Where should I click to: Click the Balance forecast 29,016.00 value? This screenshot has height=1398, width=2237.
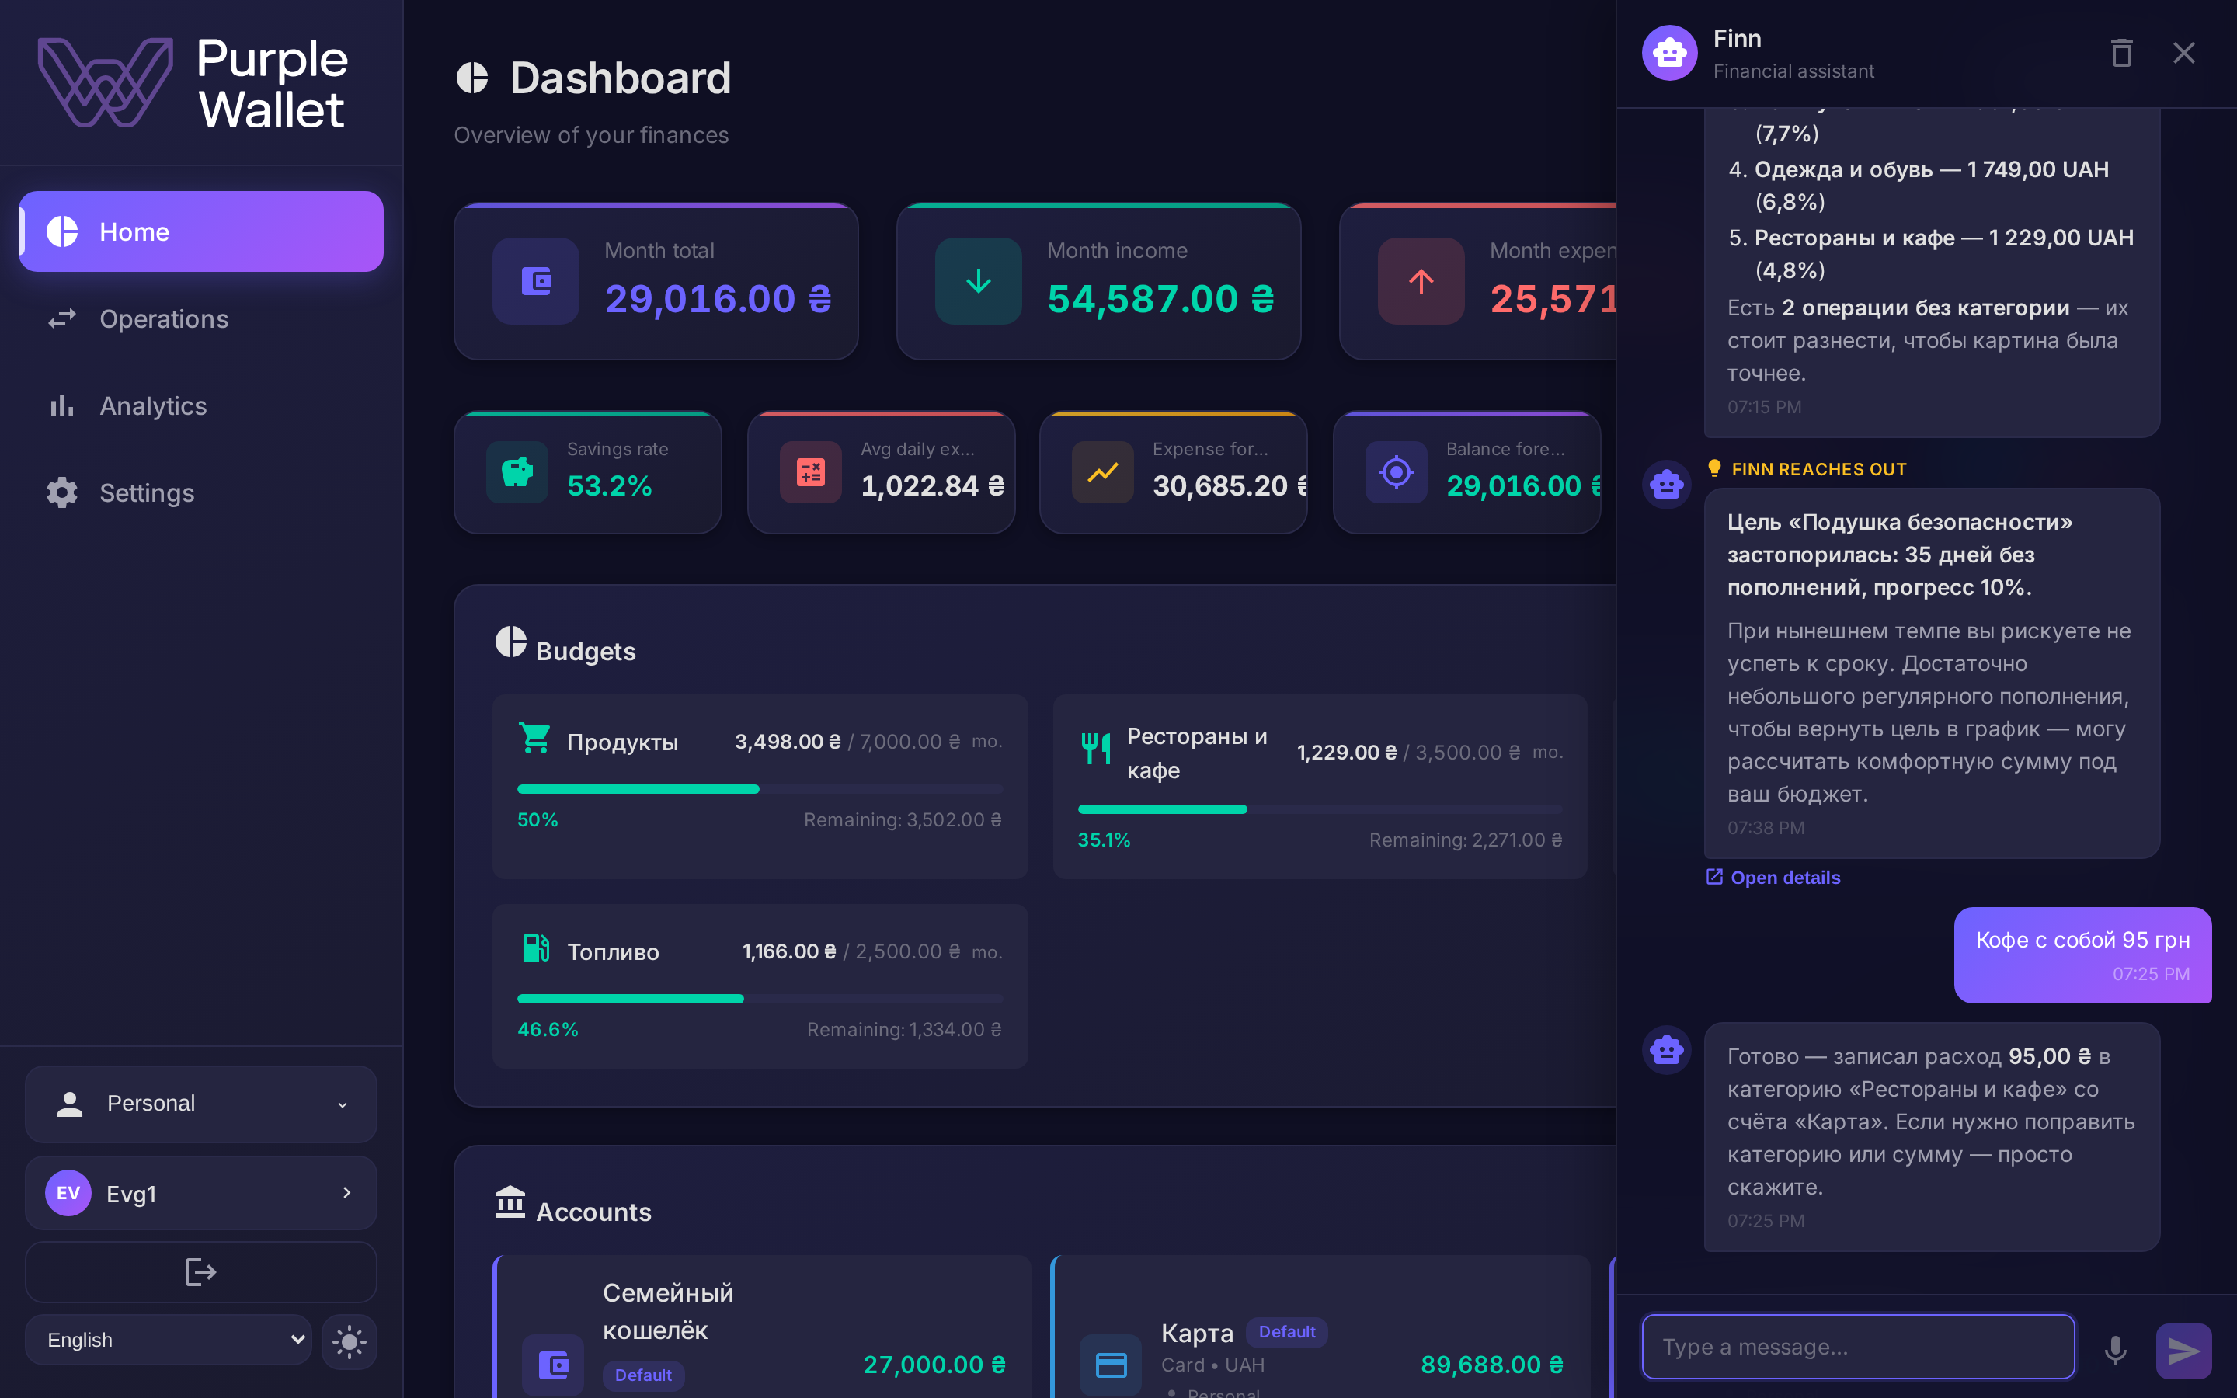click(1523, 485)
